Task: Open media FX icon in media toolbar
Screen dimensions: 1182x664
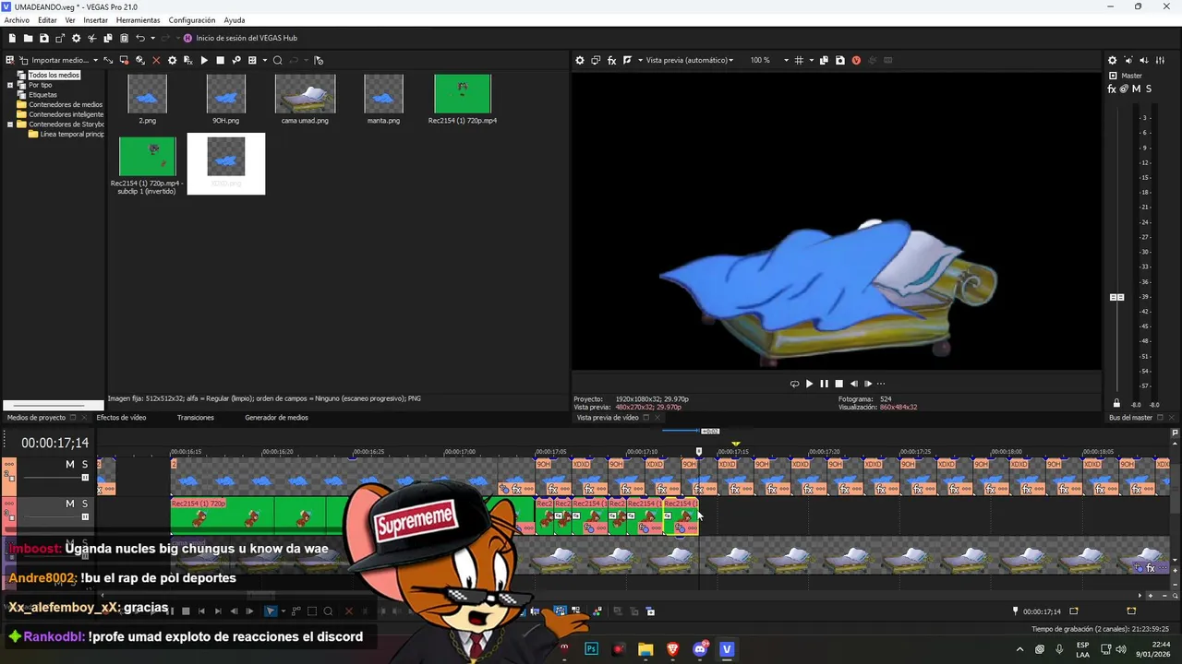Action: point(187,60)
